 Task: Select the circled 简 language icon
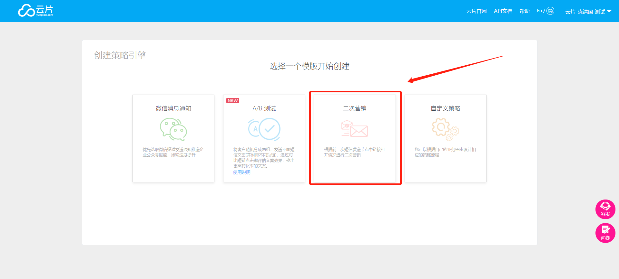(551, 11)
